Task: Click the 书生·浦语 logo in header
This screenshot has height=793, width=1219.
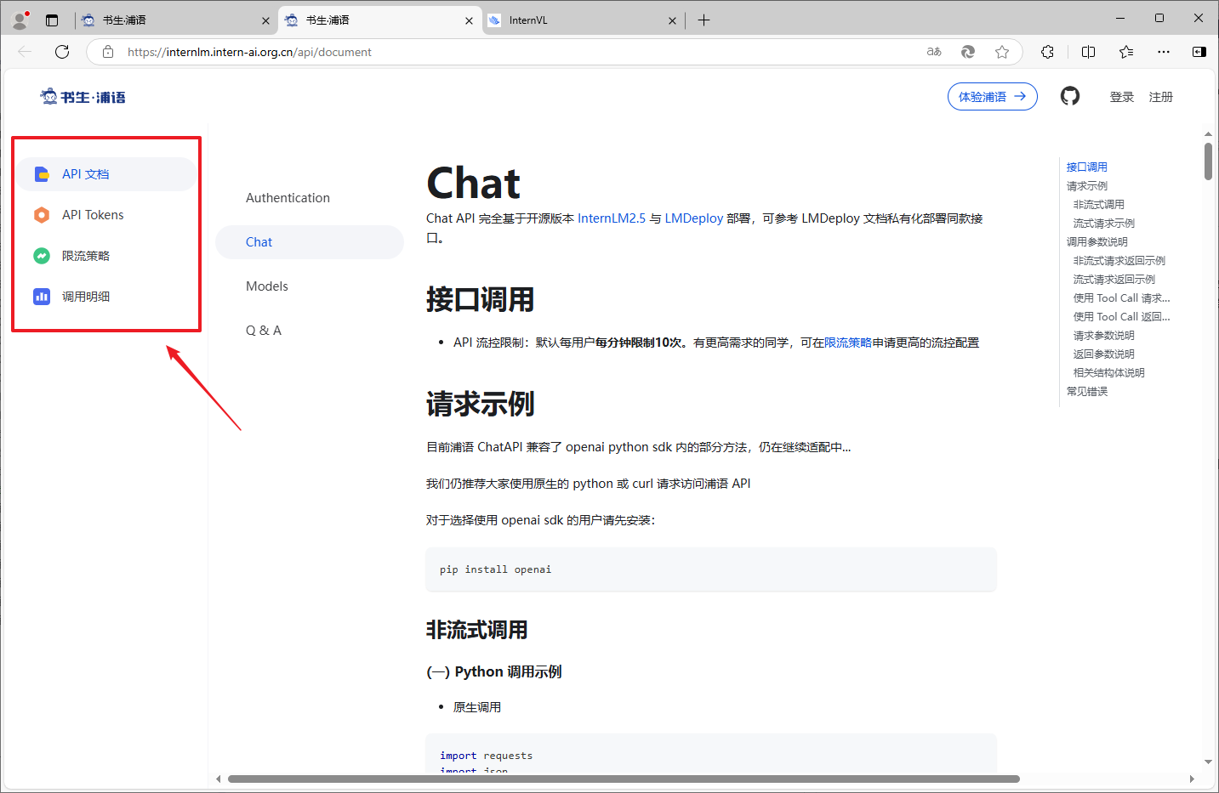Action: click(83, 97)
